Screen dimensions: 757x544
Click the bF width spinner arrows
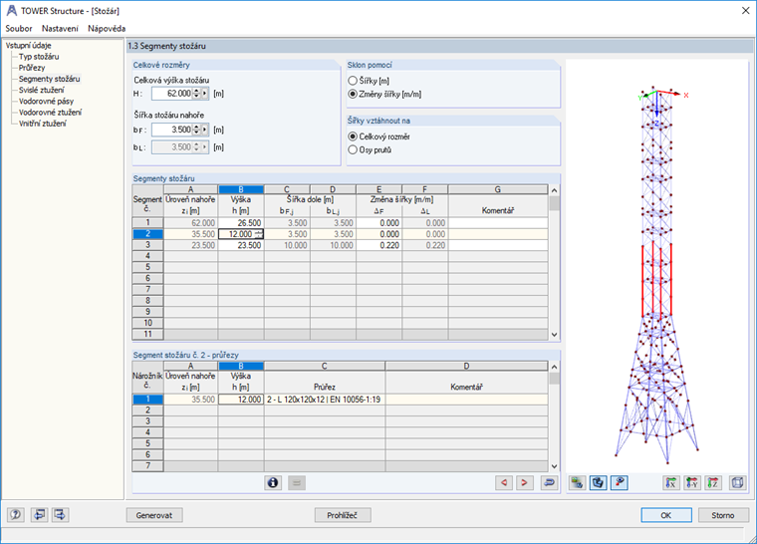tap(196, 130)
